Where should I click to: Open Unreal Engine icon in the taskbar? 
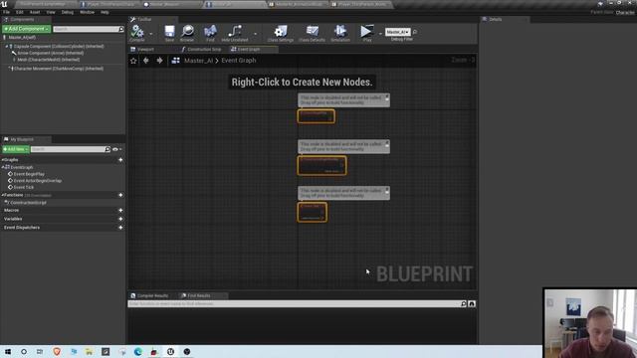(x=170, y=351)
